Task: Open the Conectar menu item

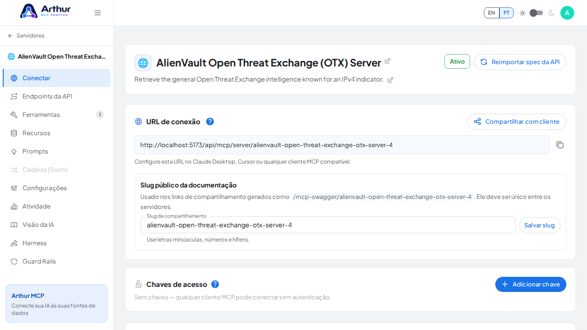Action: pos(56,78)
